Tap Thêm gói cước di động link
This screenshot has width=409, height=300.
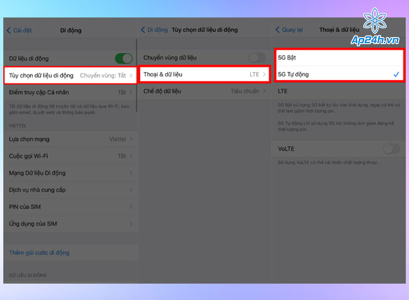click(39, 253)
